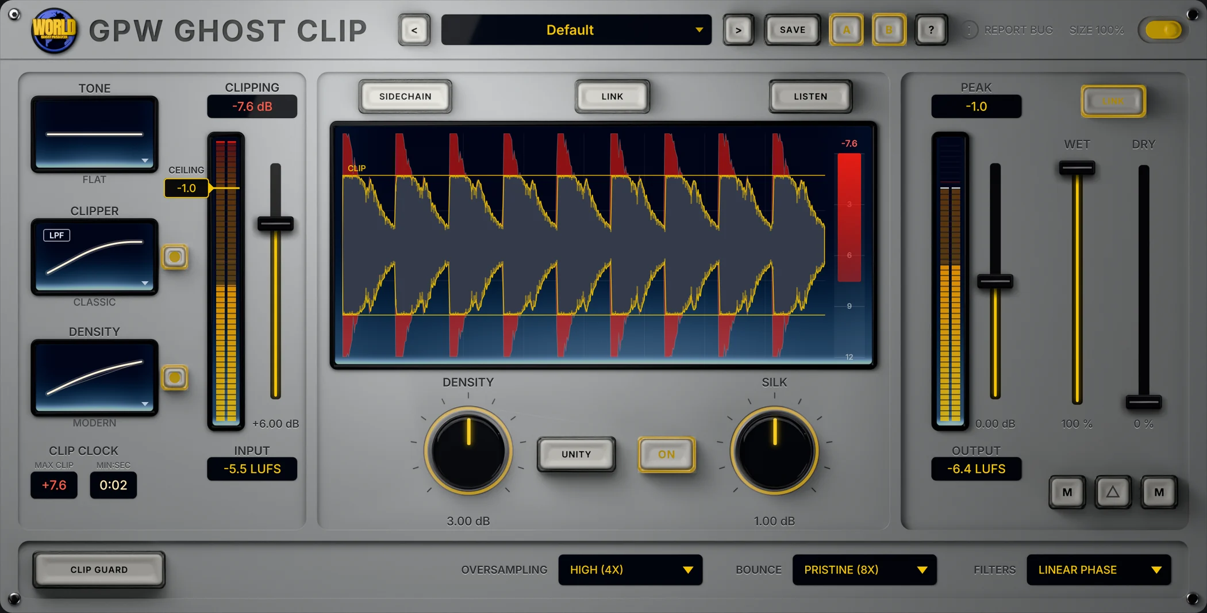Click the Peak -1.0 readout

coord(976,106)
